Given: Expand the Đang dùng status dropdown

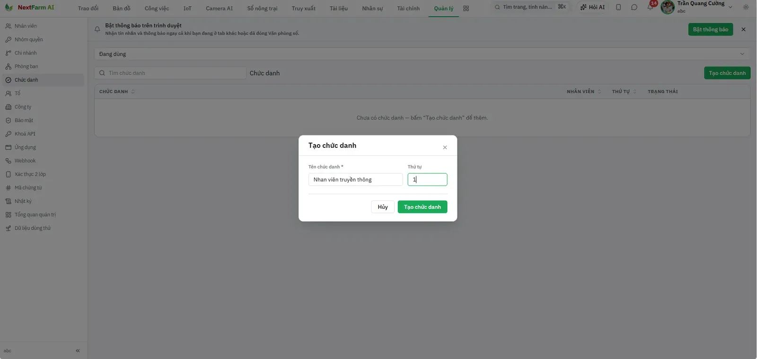Looking at the screenshot, I should pos(422,54).
